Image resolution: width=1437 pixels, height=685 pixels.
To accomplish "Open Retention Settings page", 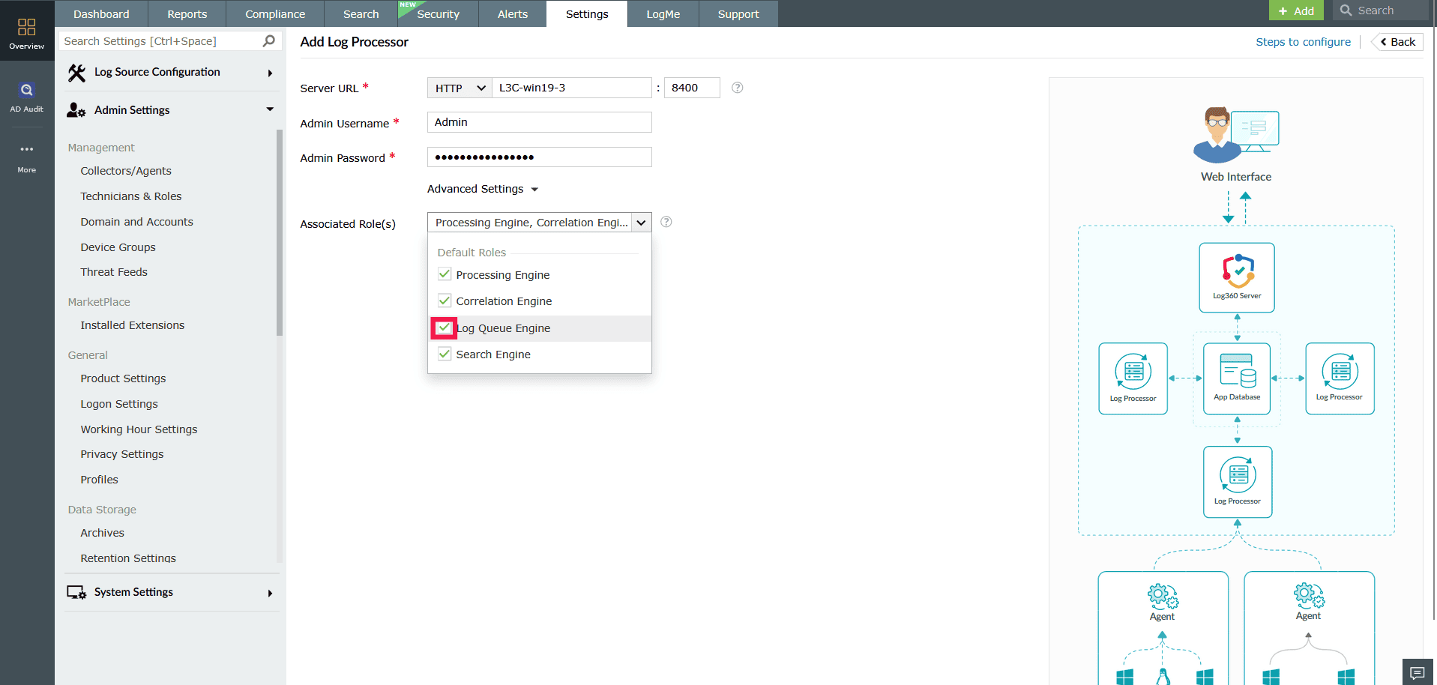I will pos(128,558).
